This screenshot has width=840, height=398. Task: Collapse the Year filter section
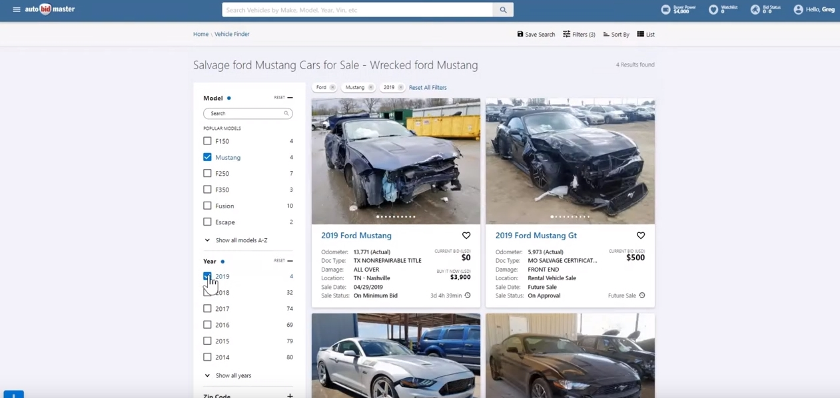[x=290, y=261]
